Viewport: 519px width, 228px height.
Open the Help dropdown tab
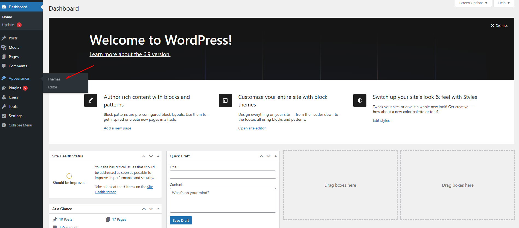click(x=504, y=3)
